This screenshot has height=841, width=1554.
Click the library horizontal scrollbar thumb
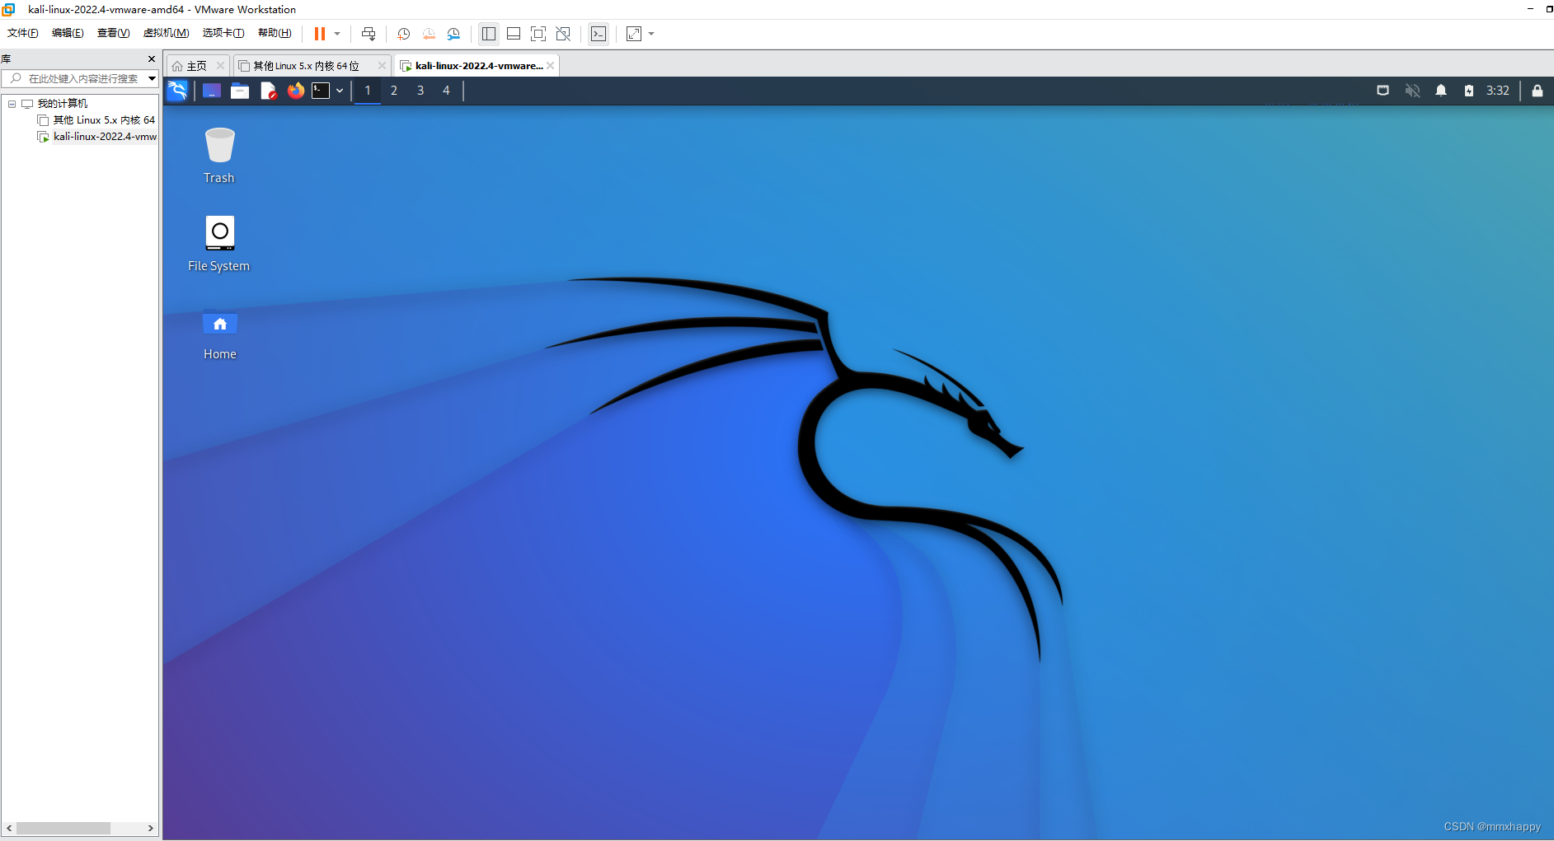(63, 828)
